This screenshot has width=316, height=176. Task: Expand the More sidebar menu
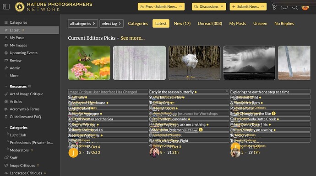pos(14,76)
